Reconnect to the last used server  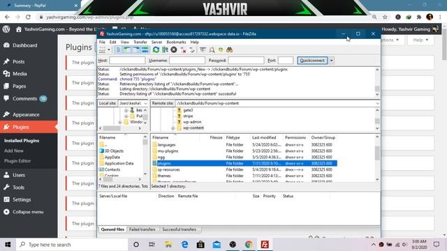192,50
